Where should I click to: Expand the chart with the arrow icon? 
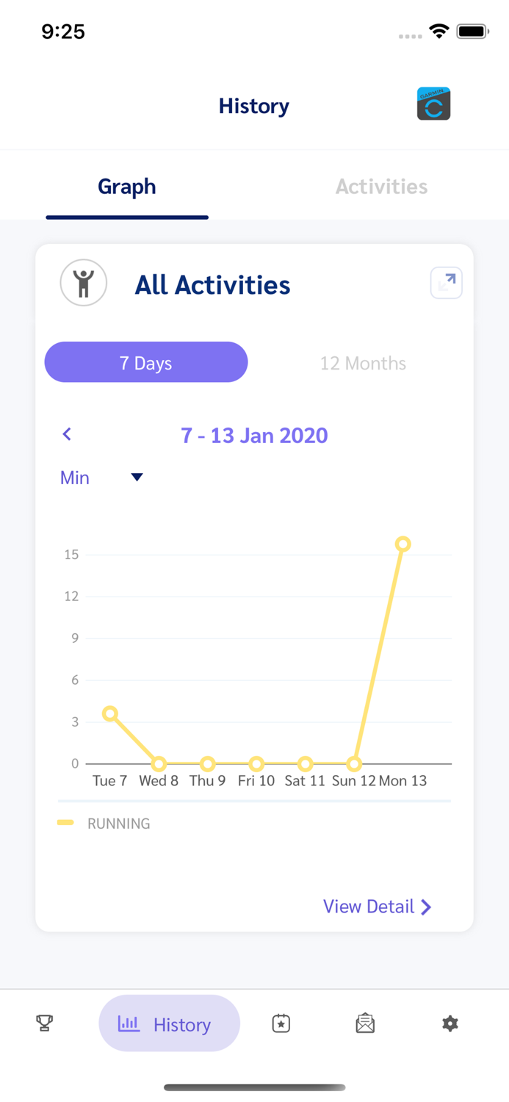point(446,282)
